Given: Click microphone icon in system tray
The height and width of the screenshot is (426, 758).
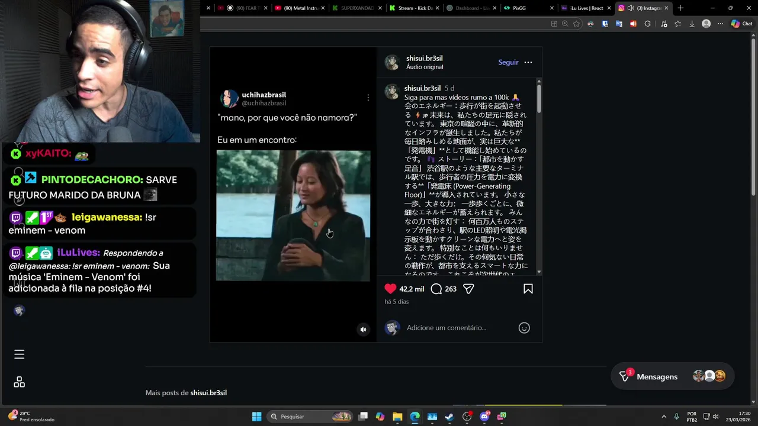Looking at the screenshot, I should click(676, 417).
